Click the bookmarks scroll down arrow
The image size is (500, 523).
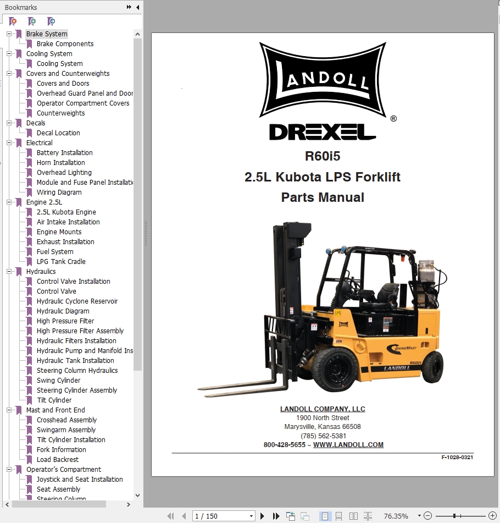pyautogui.click(x=137, y=496)
